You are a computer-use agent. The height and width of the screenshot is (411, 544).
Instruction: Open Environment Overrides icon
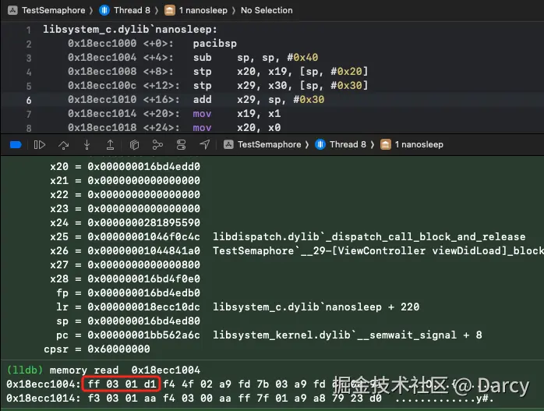pos(181,145)
